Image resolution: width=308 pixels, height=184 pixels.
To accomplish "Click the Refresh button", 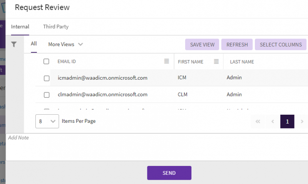I will click(237, 45).
